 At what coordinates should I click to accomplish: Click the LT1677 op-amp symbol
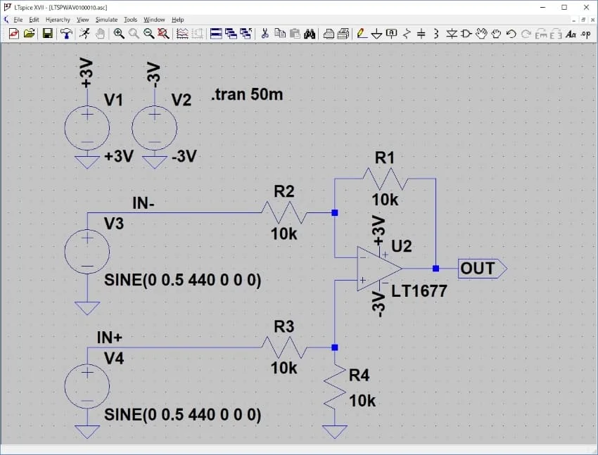[378, 269]
